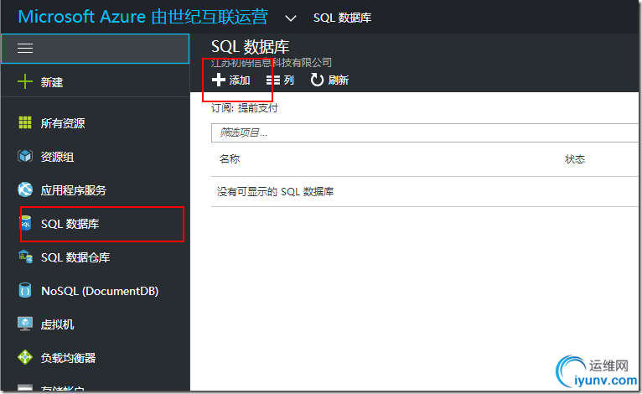Open 虚拟机 in the sidebar
This screenshot has height=394, width=642.
pos(57,324)
